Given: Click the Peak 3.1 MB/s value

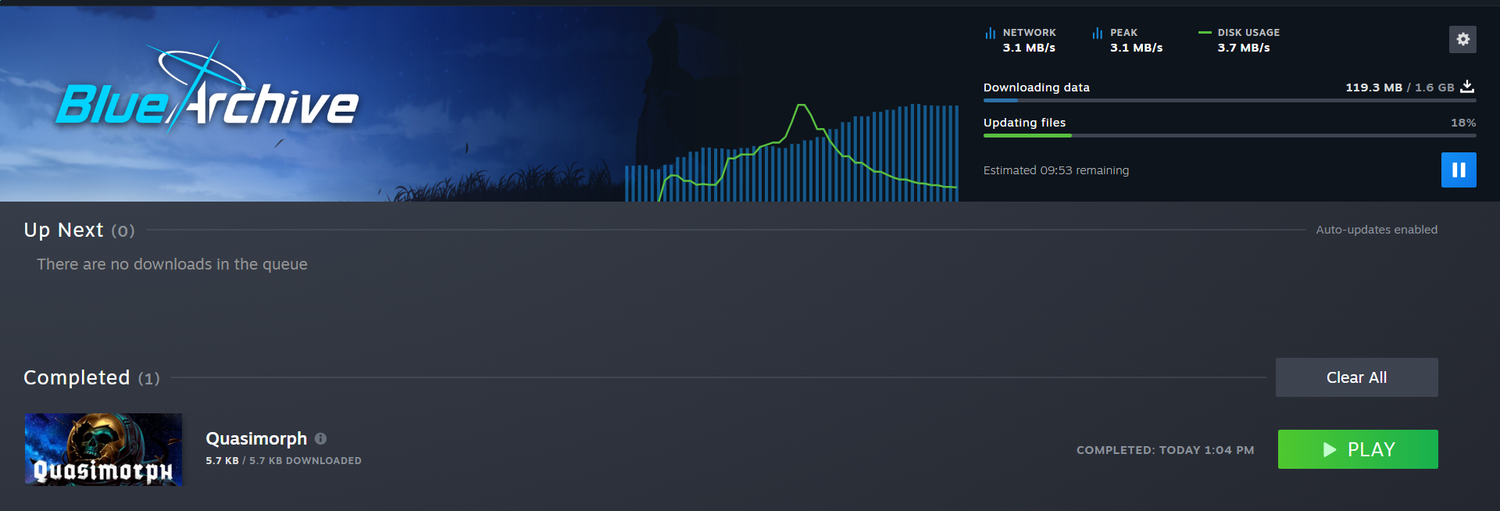Looking at the screenshot, I should click(x=1137, y=48).
